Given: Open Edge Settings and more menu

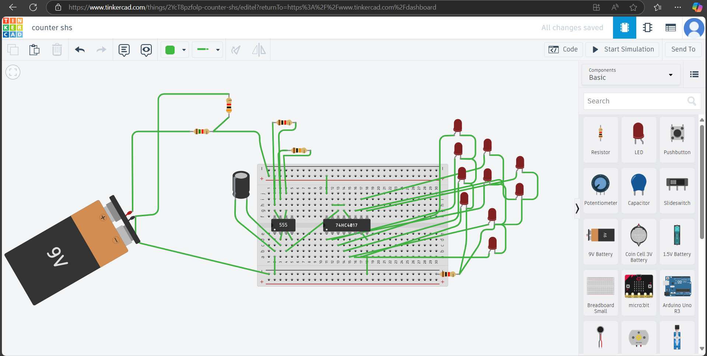Looking at the screenshot, I should point(678,7).
